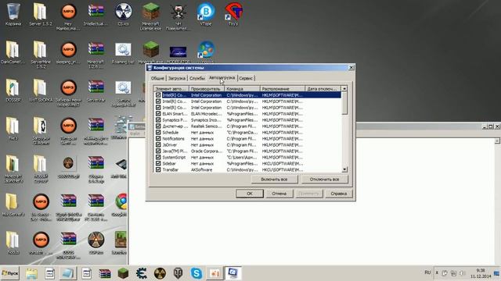
Task: Select the Hey Mambo MP3 file icon
Action: coord(68,16)
